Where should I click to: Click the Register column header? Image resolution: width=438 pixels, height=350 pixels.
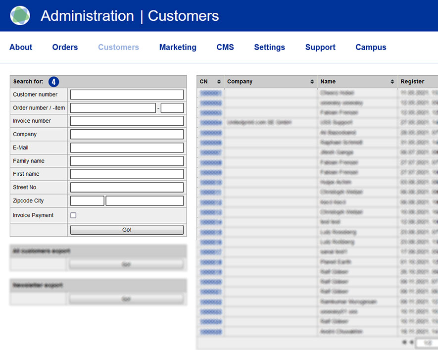(x=413, y=82)
